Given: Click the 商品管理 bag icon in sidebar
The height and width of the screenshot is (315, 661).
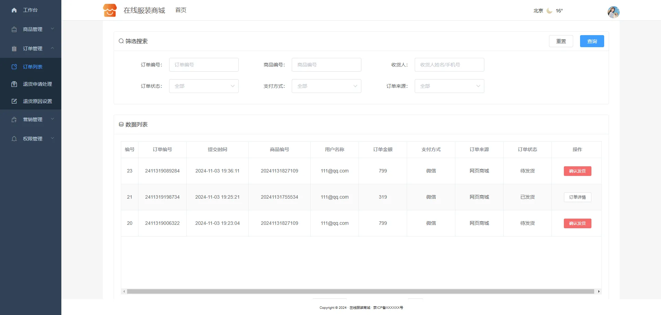Looking at the screenshot, I should [x=14, y=30].
